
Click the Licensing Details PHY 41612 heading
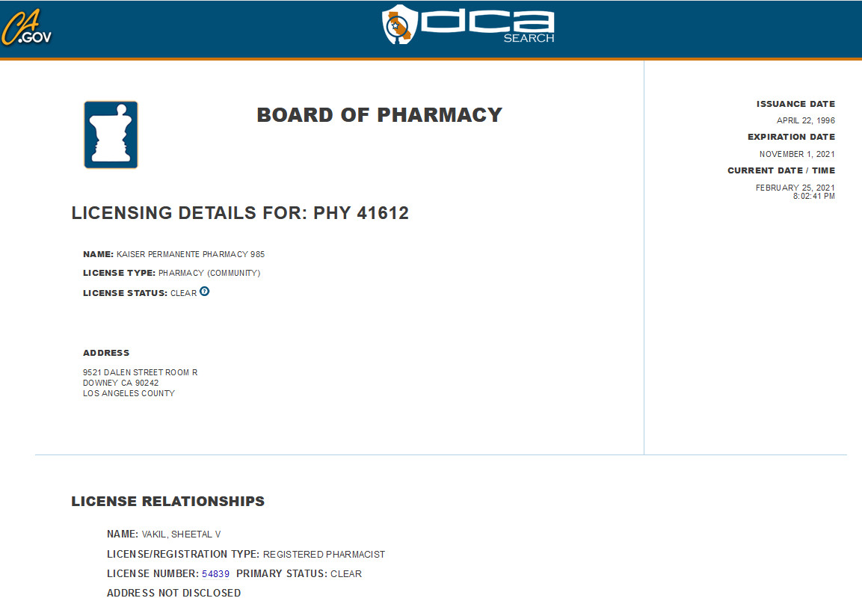[240, 213]
